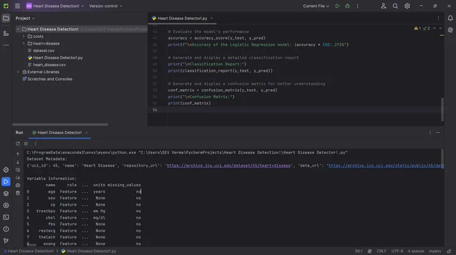This screenshot has height=255, width=456.
Task: Show more tool windows ellipsis
Action: click(6, 46)
